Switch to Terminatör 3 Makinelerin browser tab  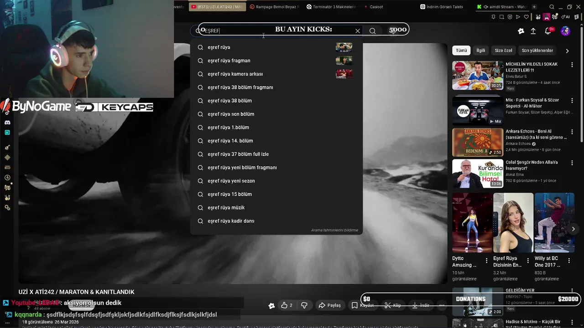331,7
